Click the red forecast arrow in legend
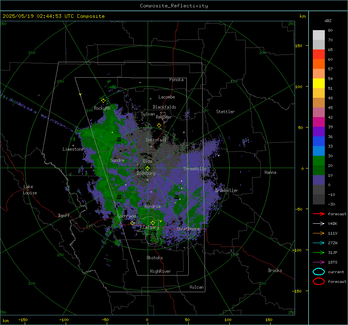Screen dimensions: 348x325 tap(319, 214)
